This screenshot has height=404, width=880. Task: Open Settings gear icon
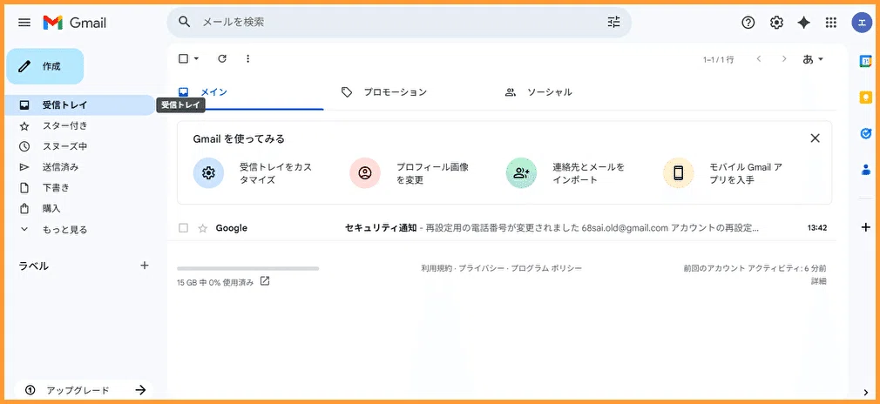[x=776, y=23]
